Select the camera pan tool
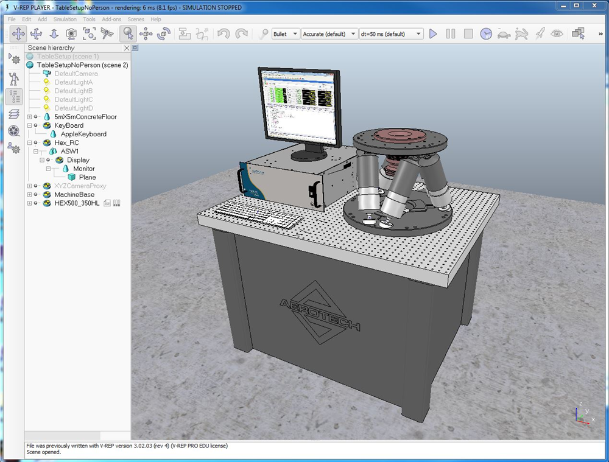The image size is (609, 462). click(x=18, y=33)
